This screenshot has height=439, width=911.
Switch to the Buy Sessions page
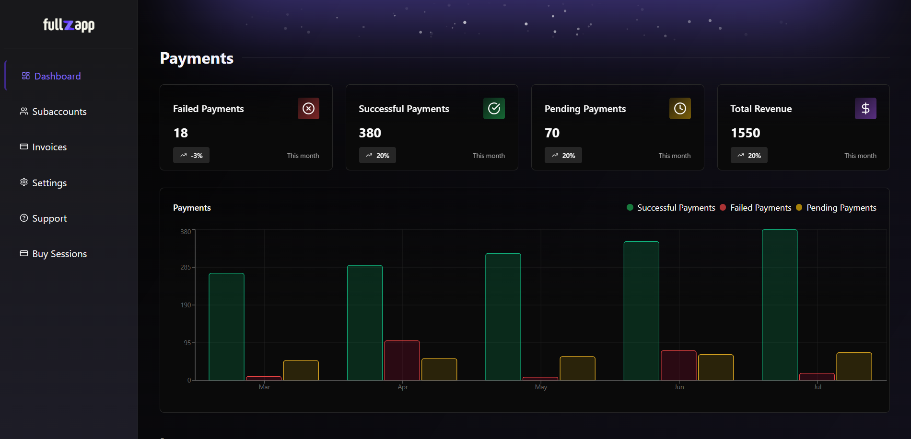[x=59, y=253]
